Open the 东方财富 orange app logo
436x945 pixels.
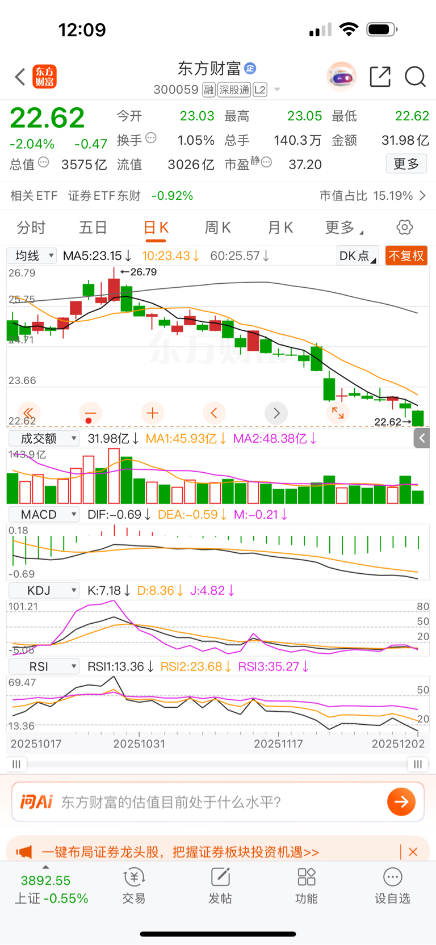coord(45,77)
